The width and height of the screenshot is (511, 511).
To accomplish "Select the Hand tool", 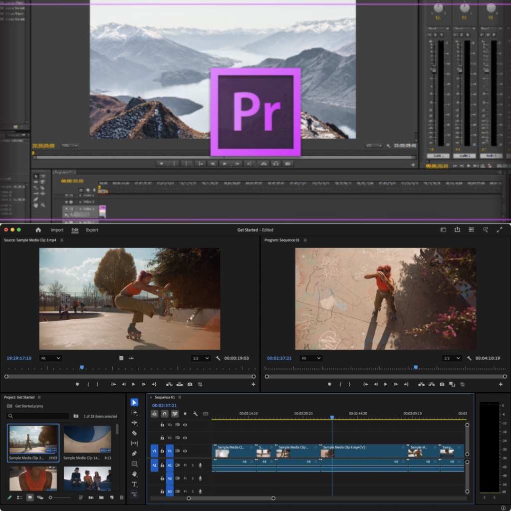I will point(134,474).
